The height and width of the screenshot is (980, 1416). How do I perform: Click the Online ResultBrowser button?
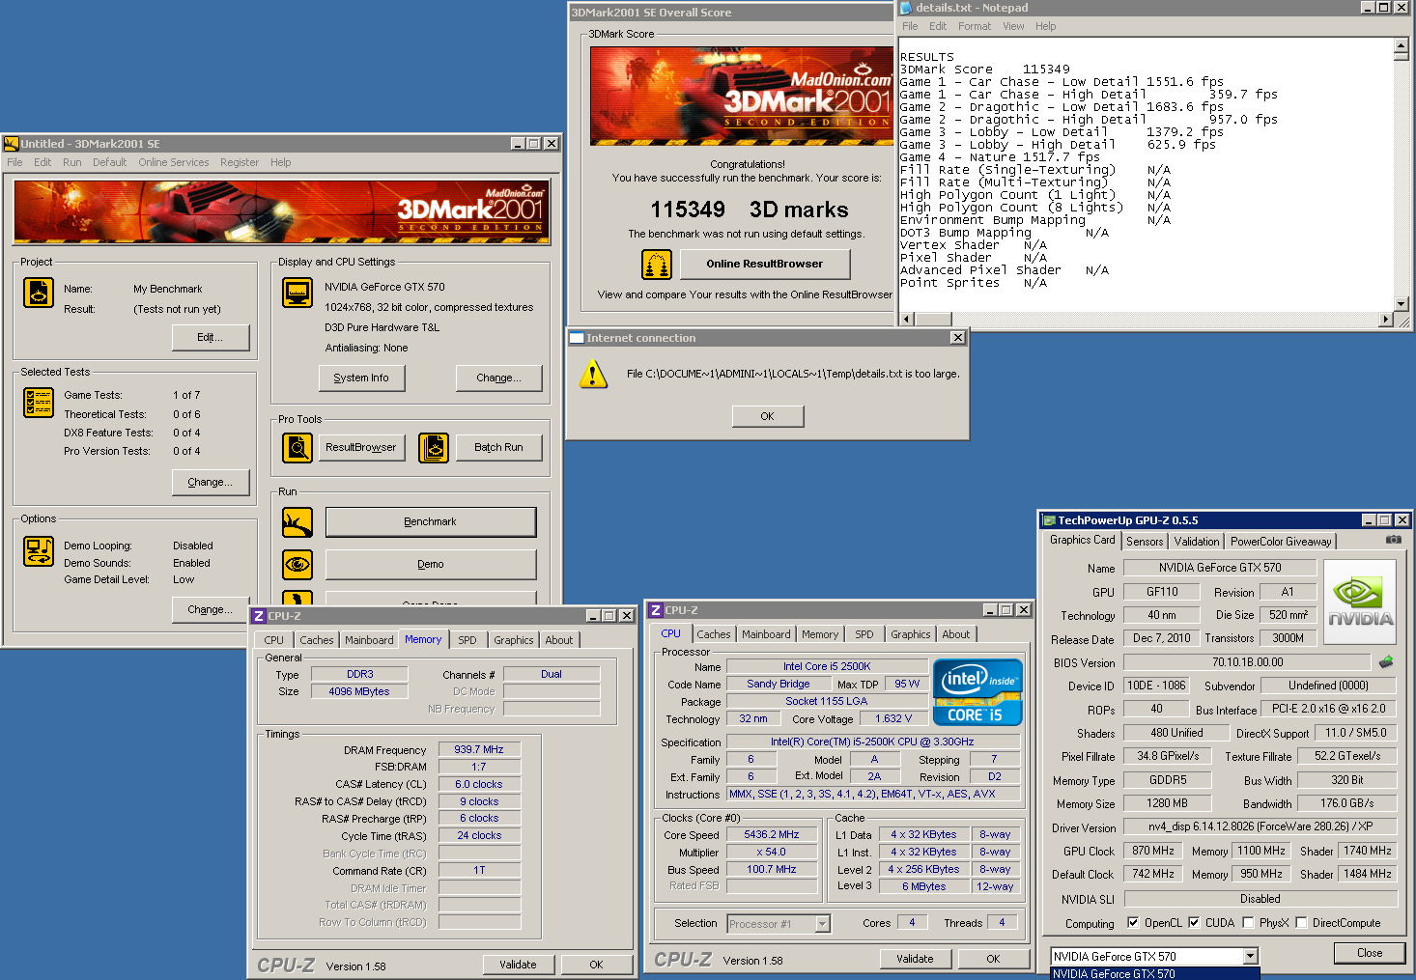[765, 264]
